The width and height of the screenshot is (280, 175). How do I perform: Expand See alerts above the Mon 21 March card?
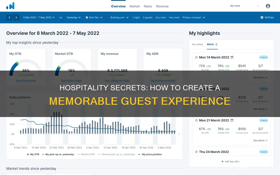pos(260,109)
